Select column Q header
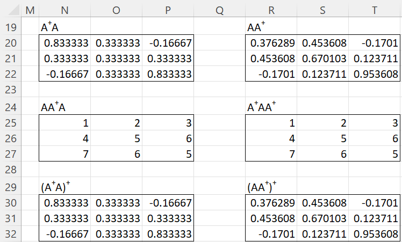The image size is (402, 242). tap(219, 10)
